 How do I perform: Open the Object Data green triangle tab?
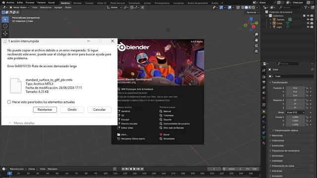(x=264, y=138)
